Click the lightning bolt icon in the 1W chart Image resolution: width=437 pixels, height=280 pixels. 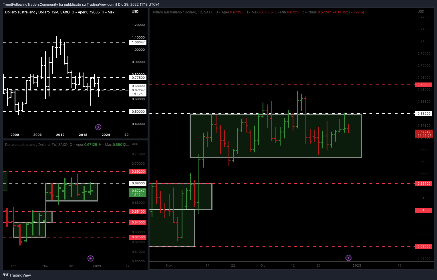pos(90,259)
